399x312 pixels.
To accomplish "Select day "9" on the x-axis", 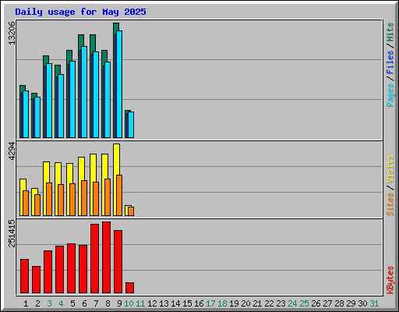I will [119, 303].
